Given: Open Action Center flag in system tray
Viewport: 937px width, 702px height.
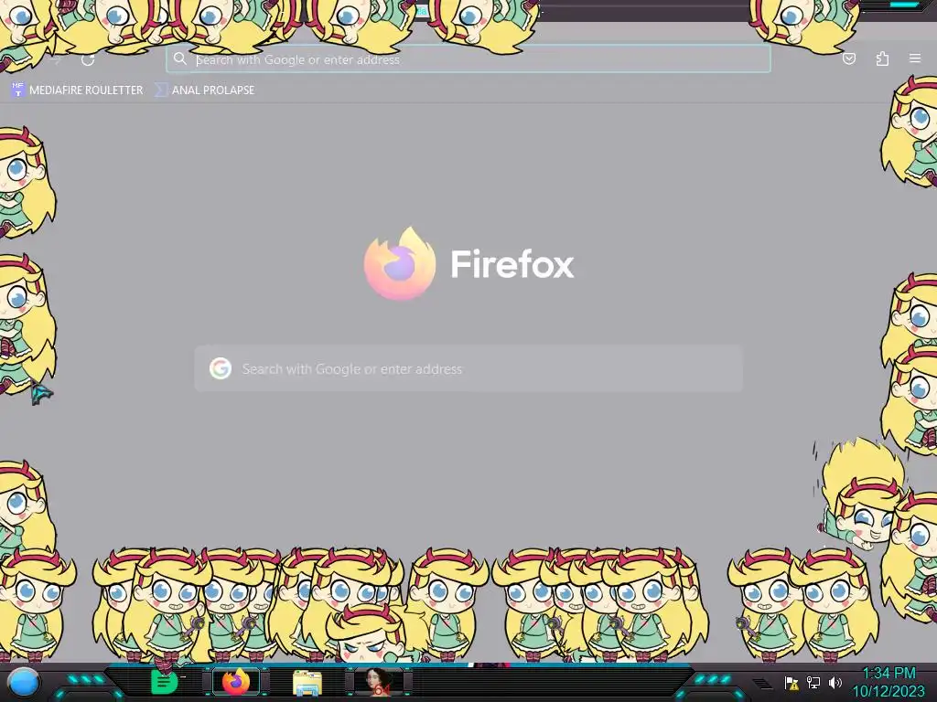Looking at the screenshot, I should point(792,683).
